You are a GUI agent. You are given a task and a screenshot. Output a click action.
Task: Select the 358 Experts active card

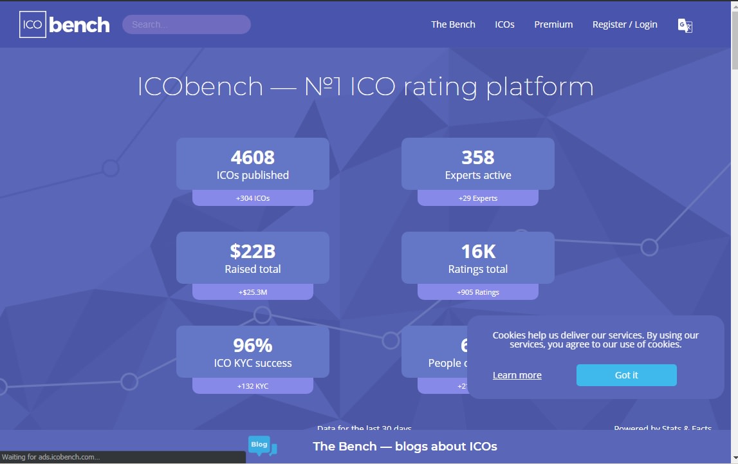(477, 163)
